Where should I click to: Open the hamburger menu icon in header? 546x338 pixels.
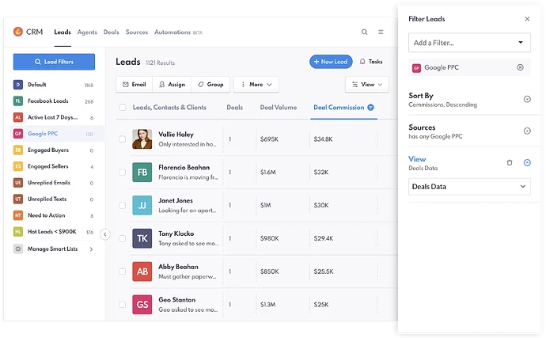click(x=381, y=32)
